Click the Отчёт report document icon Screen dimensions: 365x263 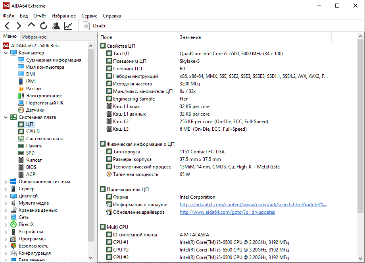[86, 26]
